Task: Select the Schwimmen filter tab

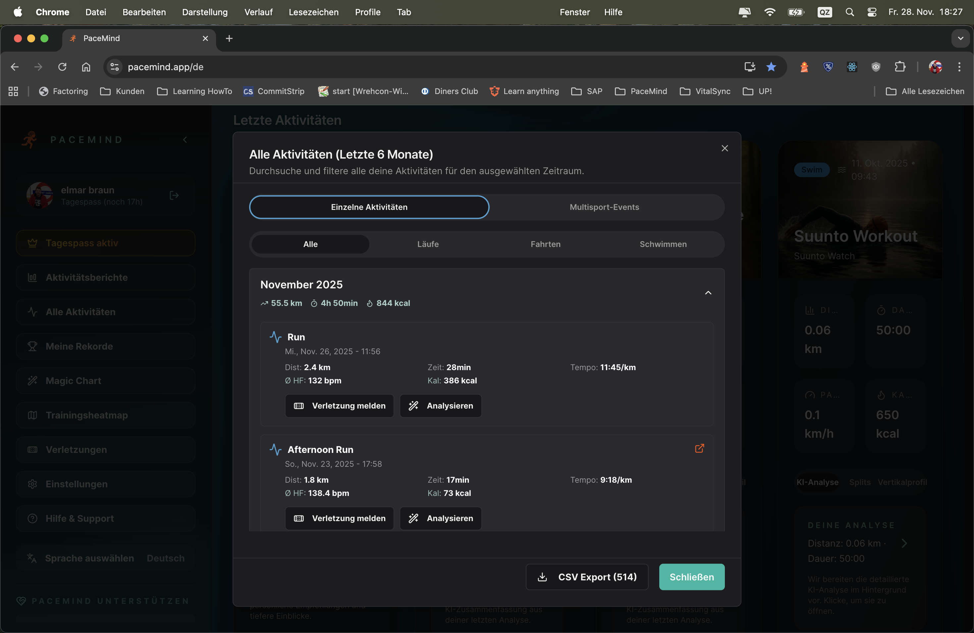Action: coord(663,244)
